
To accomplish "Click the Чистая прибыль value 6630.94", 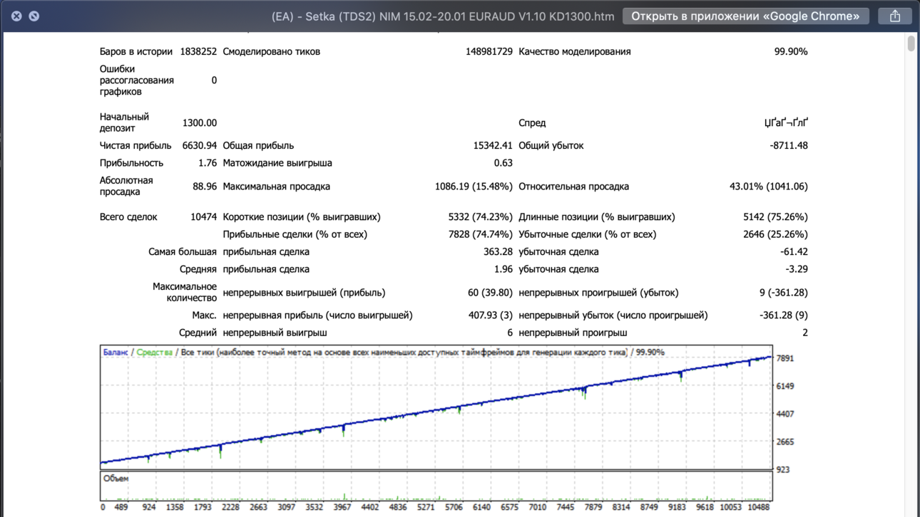I will [x=200, y=145].
